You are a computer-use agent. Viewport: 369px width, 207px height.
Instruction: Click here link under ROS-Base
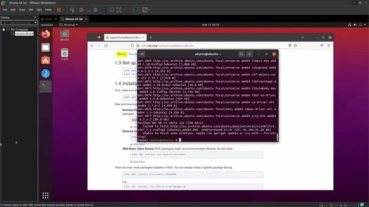tap(139, 162)
